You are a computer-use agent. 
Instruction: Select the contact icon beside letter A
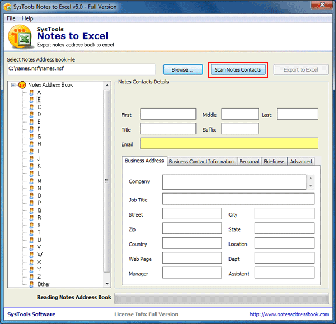tap(31, 92)
